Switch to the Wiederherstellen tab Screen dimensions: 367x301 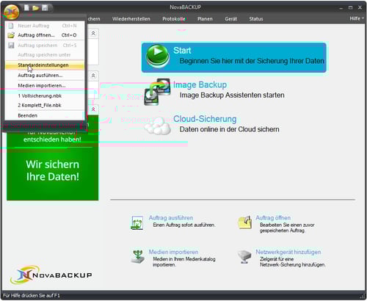[131, 19]
